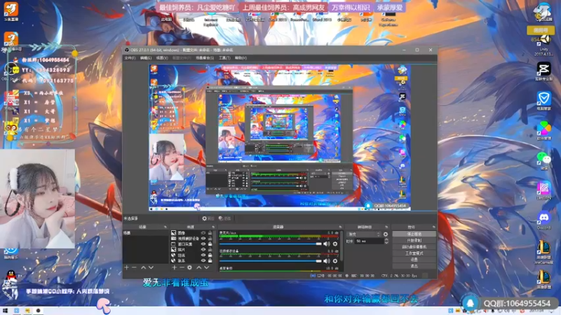
Task: Add a new source with plus icon
Action: click(x=174, y=267)
